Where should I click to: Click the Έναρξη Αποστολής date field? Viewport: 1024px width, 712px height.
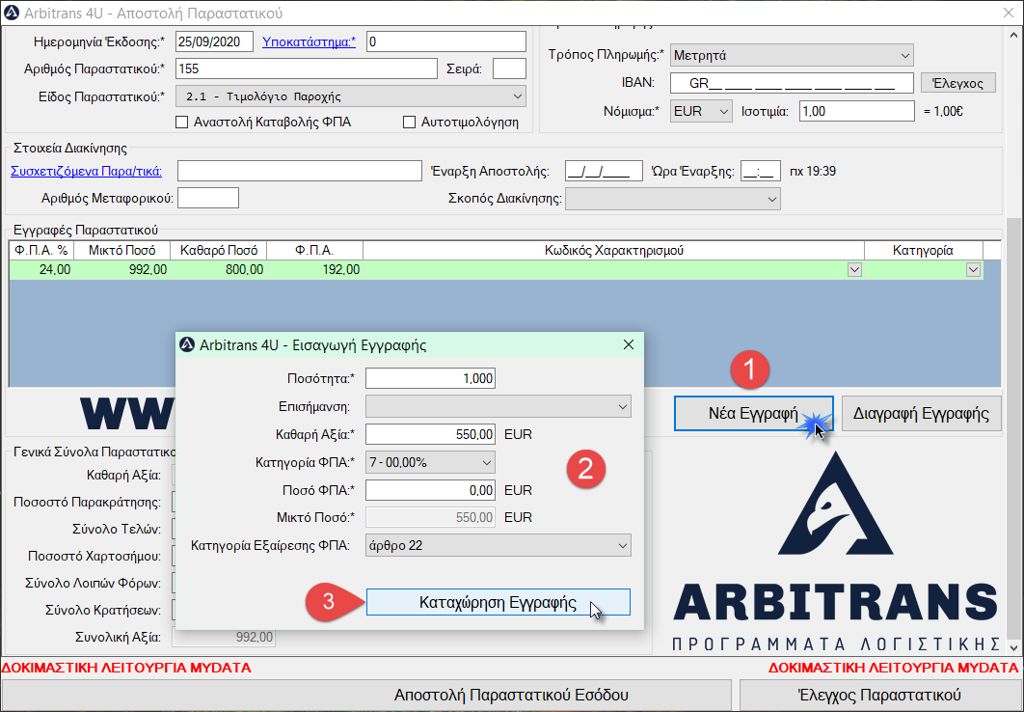pos(604,171)
